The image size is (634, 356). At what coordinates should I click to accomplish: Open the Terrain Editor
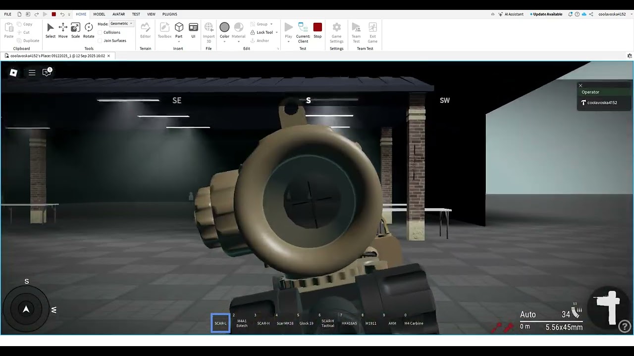click(145, 31)
